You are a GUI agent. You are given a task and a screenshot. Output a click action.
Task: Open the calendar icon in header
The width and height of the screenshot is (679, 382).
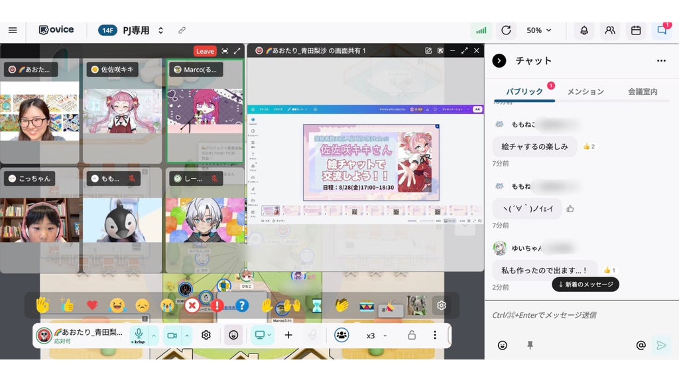coord(636,31)
